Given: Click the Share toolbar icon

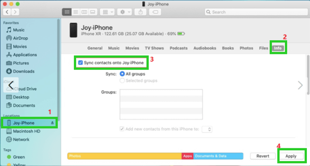Looking at the screenshot, I should click(140, 12).
